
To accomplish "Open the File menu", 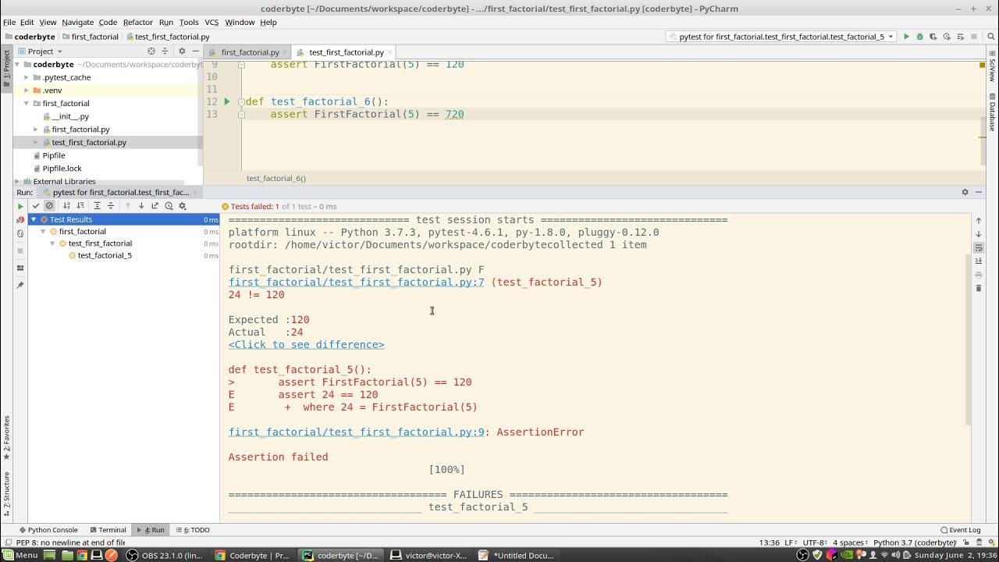I will (9, 23).
